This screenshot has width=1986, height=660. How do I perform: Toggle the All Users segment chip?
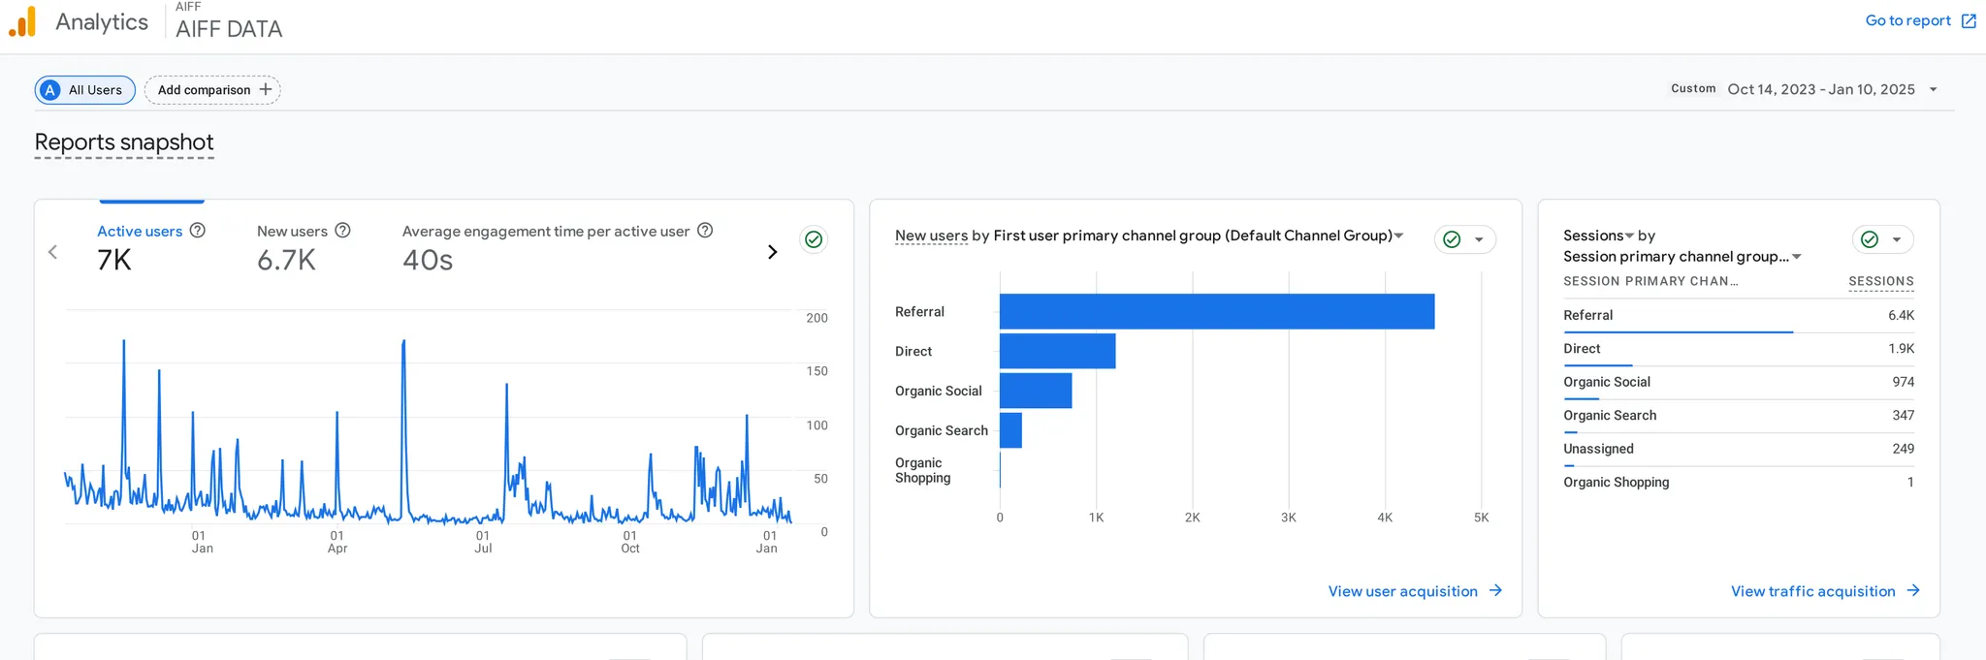[x=85, y=90]
